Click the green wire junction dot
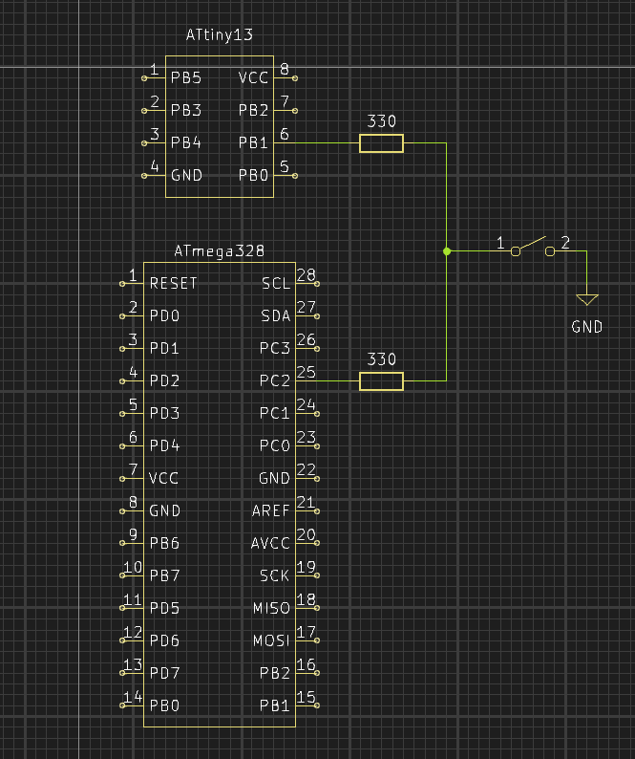This screenshot has width=635, height=759. click(447, 251)
